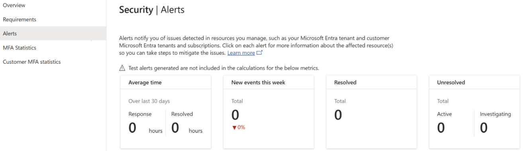Click the warning triangle icon before test alerts note
Viewport: 523px width, 151px height.
[122, 68]
